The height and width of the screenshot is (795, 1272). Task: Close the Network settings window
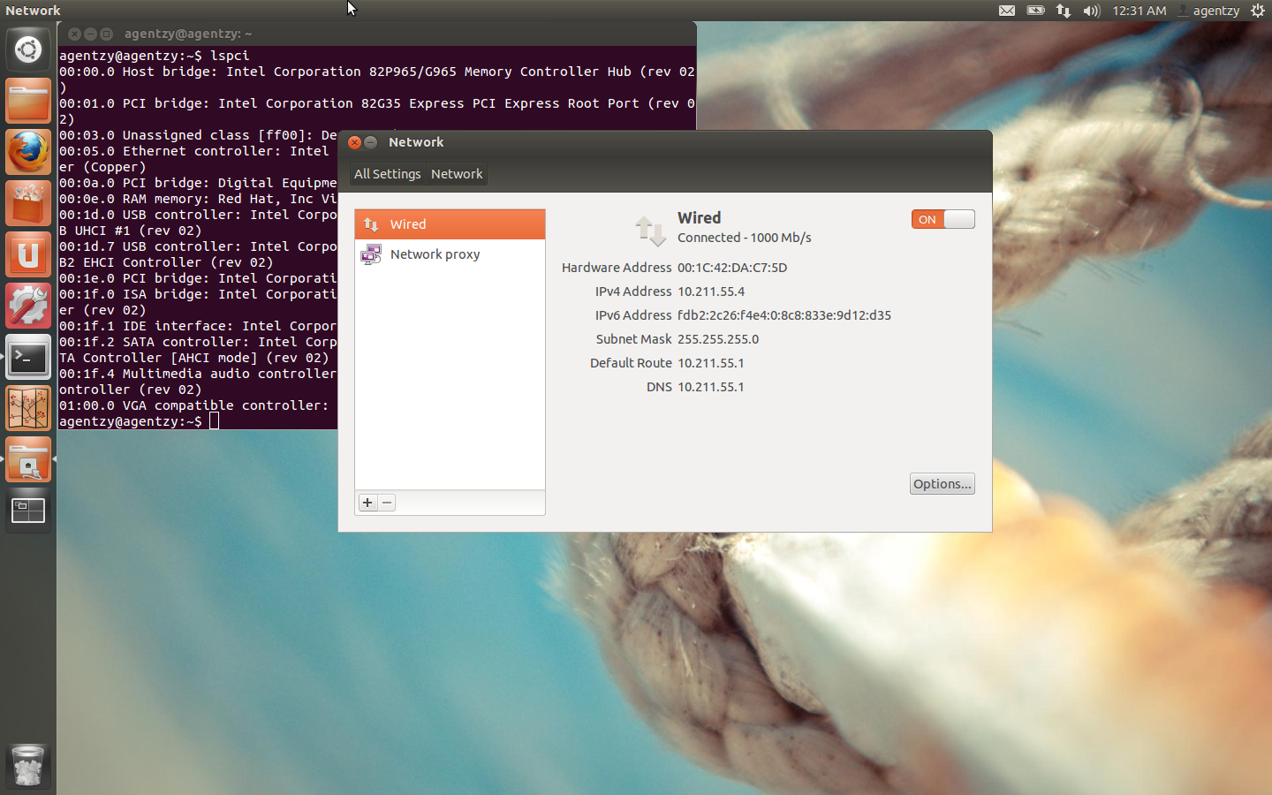(x=354, y=142)
